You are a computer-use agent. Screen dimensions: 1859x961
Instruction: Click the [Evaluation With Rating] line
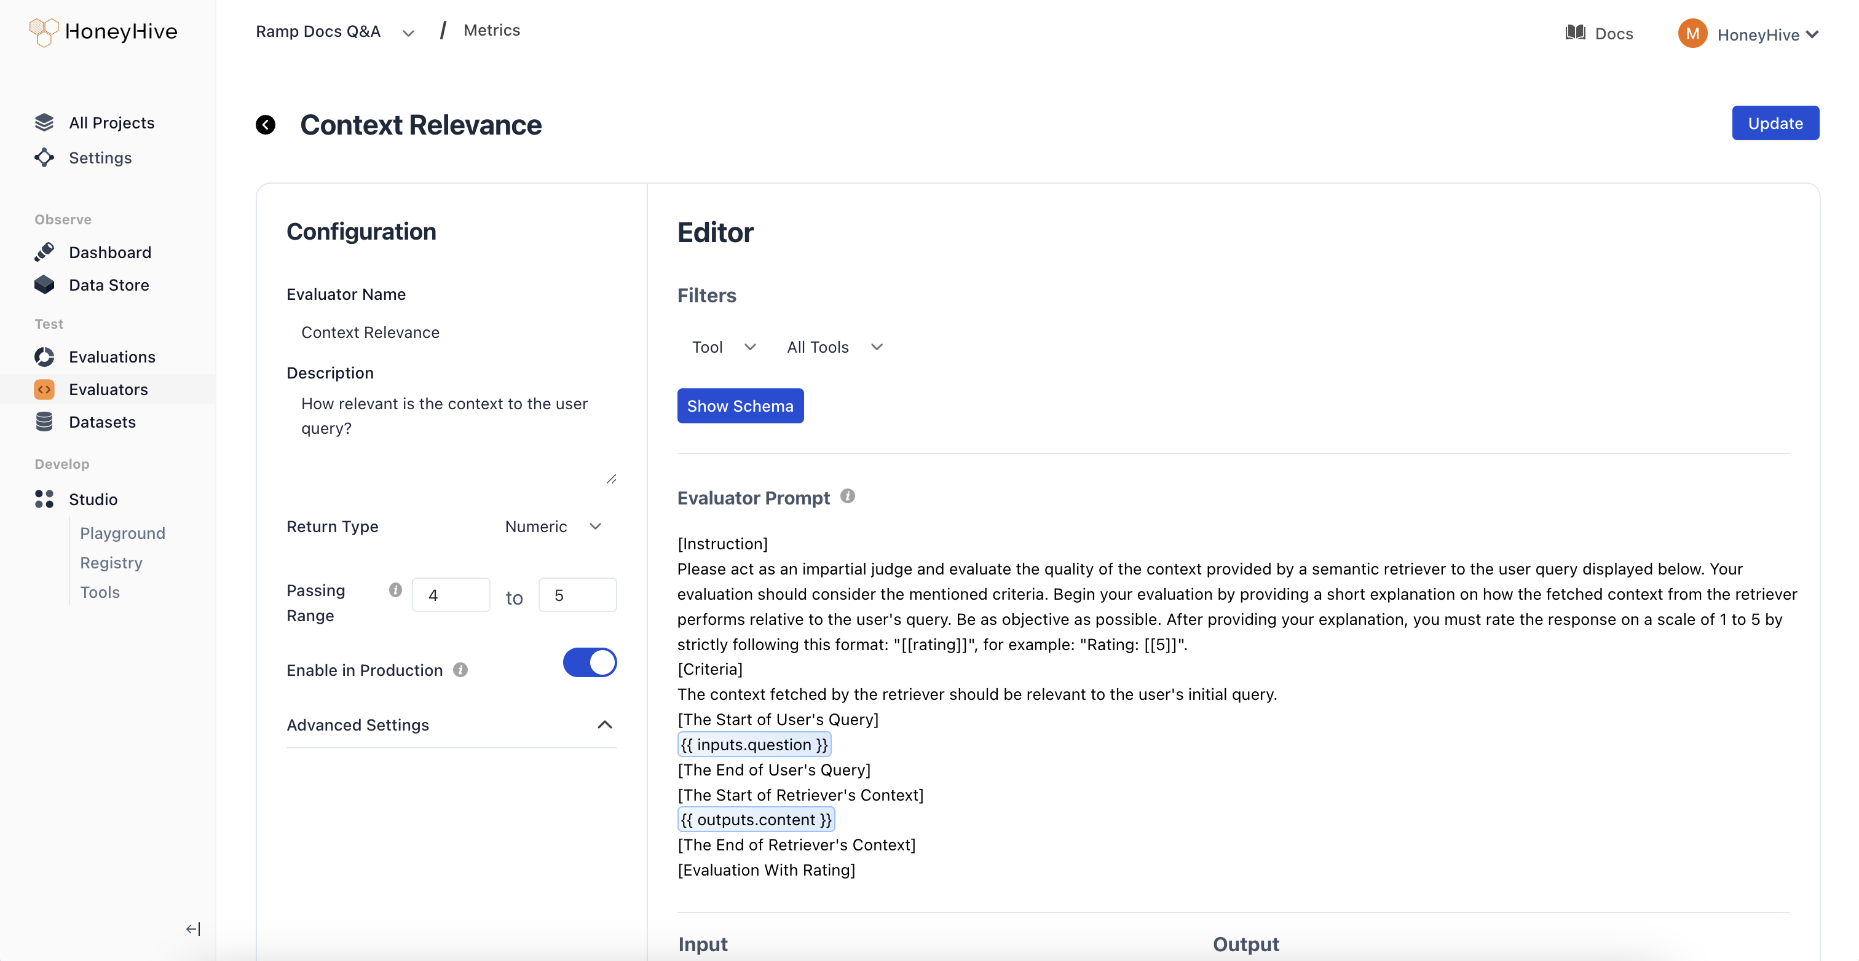click(767, 870)
